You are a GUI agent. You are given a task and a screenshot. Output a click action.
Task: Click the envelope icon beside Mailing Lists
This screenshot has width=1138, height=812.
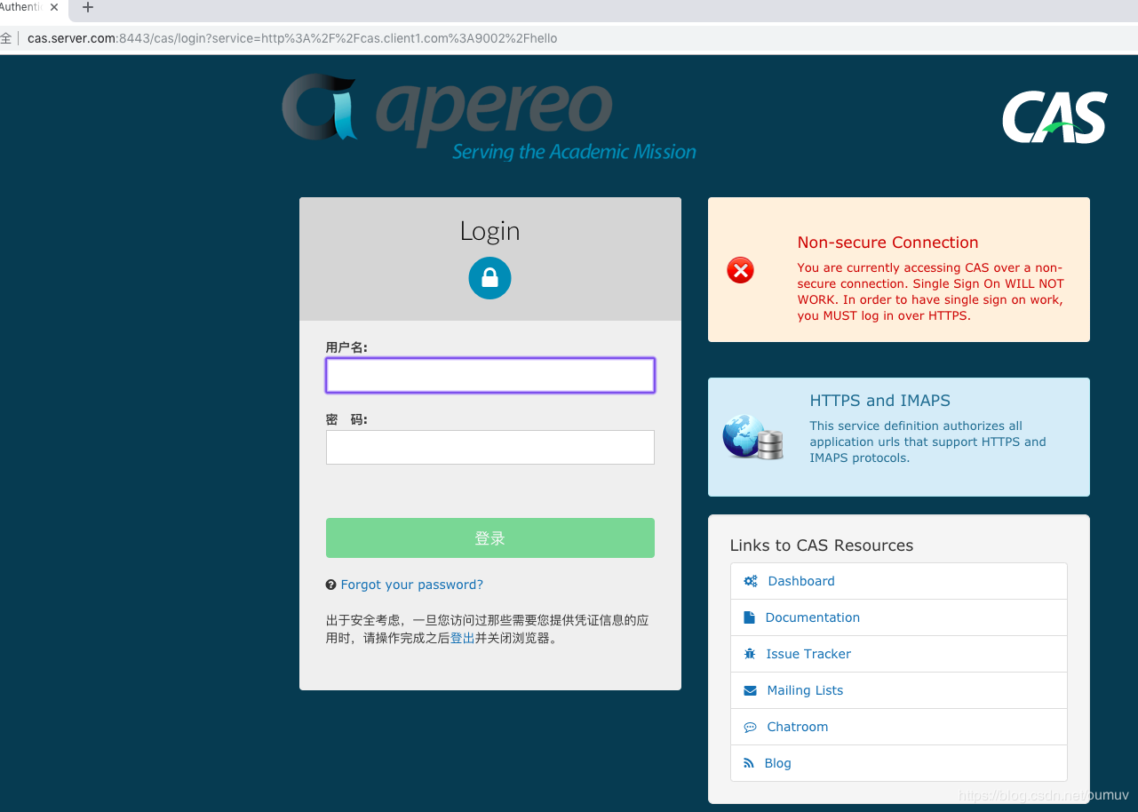(x=751, y=690)
